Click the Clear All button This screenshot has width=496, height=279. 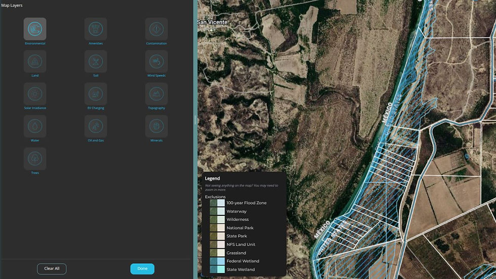pyautogui.click(x=52, y=268)
